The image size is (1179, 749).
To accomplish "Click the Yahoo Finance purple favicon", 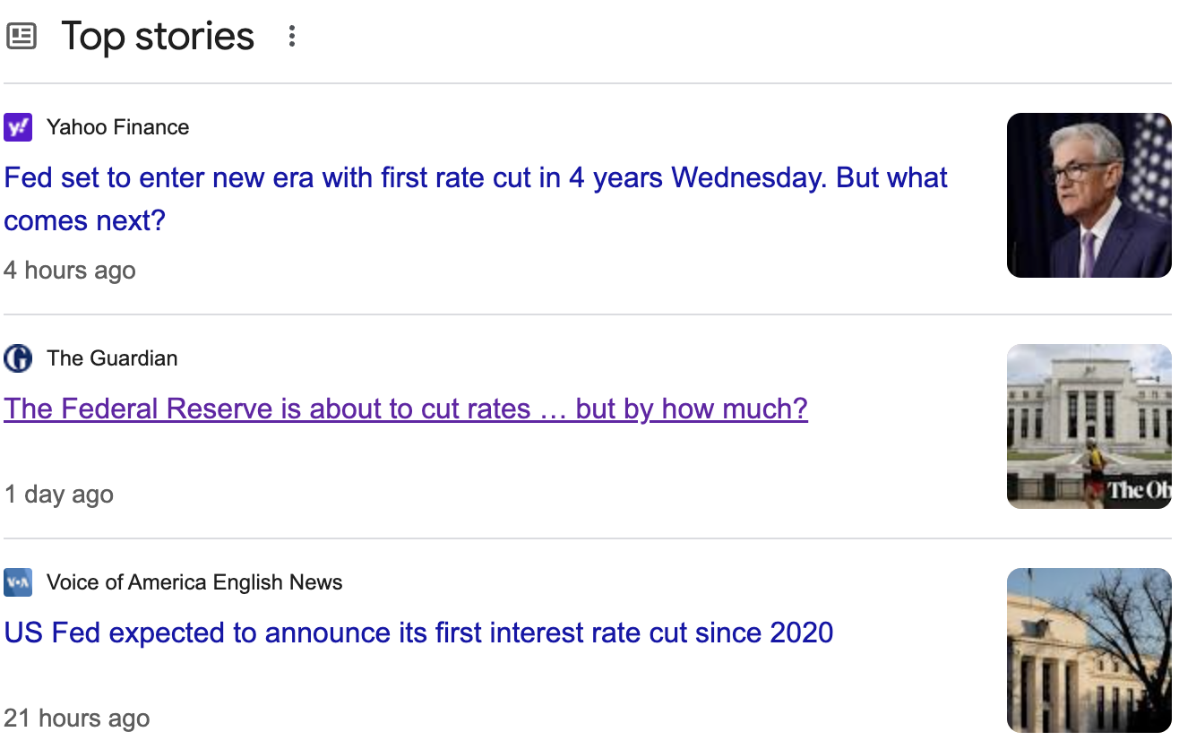I will point(18,127).
